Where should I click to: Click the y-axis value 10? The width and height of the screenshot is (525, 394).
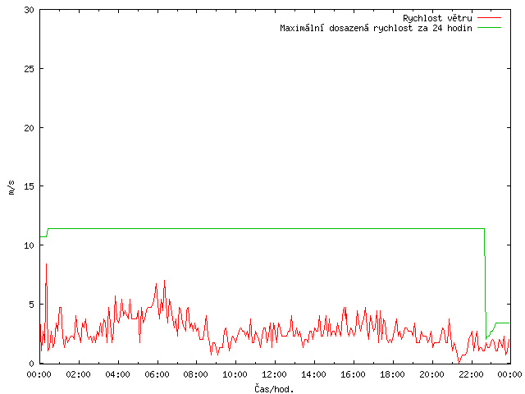pos(30,245)
